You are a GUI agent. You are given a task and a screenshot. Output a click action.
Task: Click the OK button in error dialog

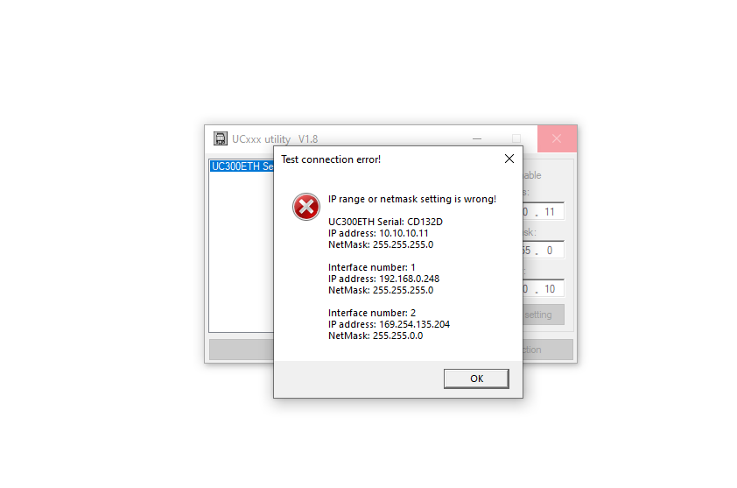tap(476, 378)
